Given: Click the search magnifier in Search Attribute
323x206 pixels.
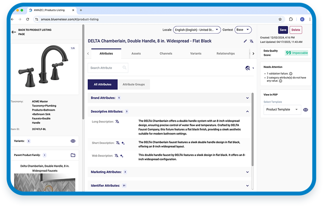Looking at the screenshot, I should click(124, 67).
